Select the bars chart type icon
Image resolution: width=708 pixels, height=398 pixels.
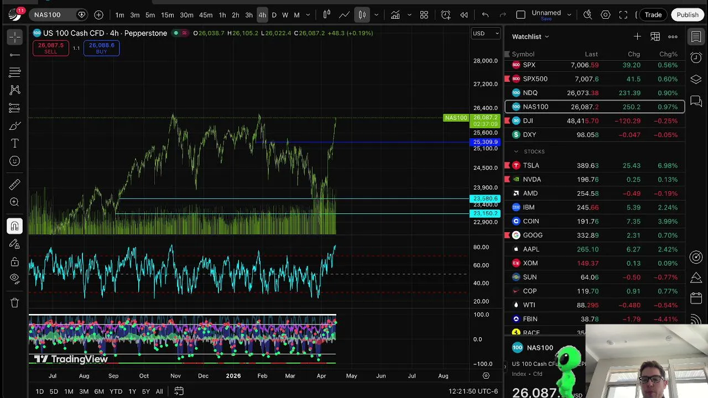327,15
